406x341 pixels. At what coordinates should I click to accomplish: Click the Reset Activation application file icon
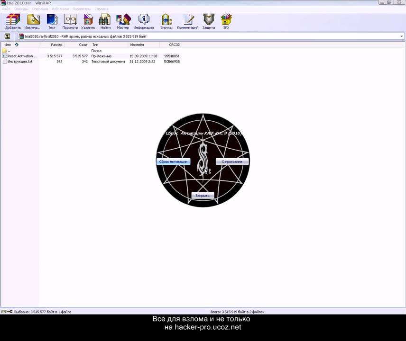tap(4, 56)
